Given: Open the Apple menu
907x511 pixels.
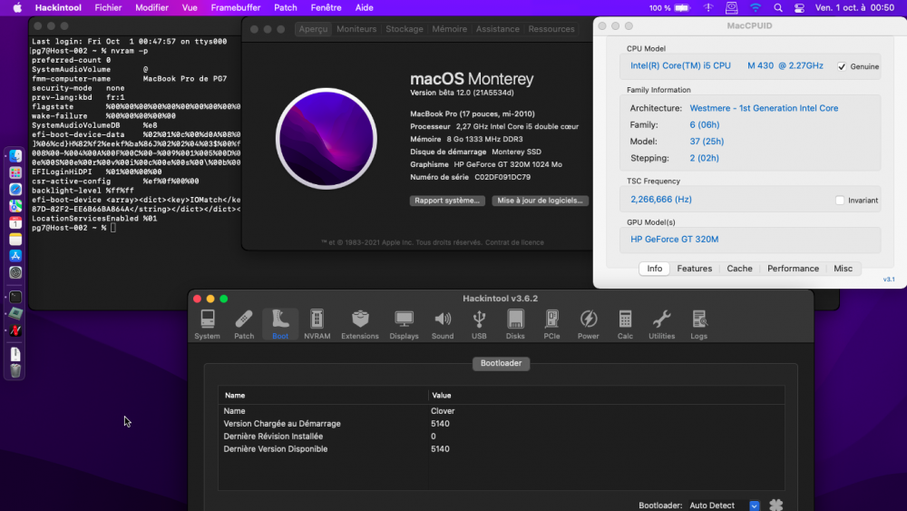Looking at the screenshot, I should click(x=17, y=7).
